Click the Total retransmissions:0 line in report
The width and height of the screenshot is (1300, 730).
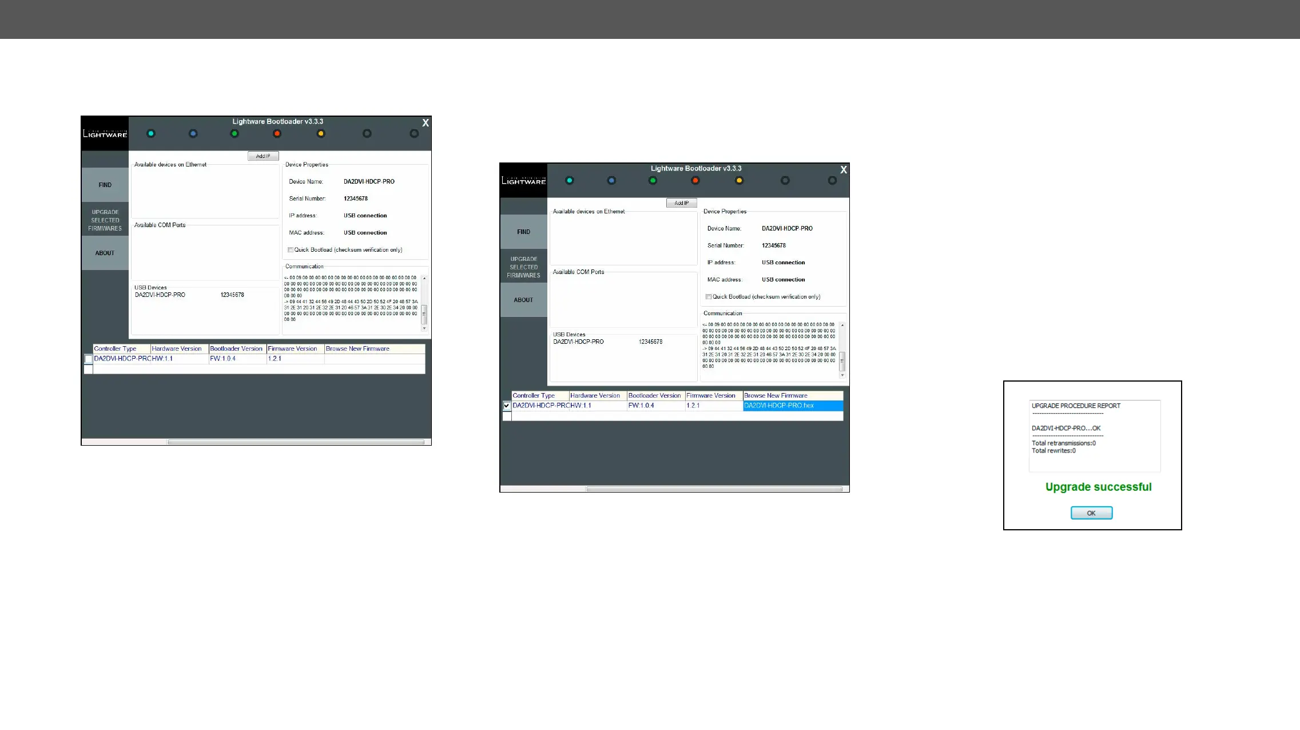[1064, 443]
